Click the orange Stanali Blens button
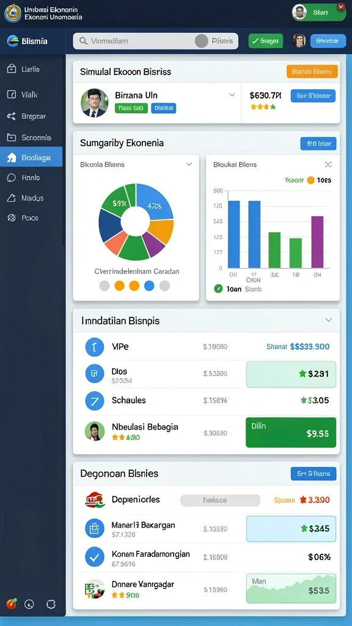 click(x=312, y=72)
